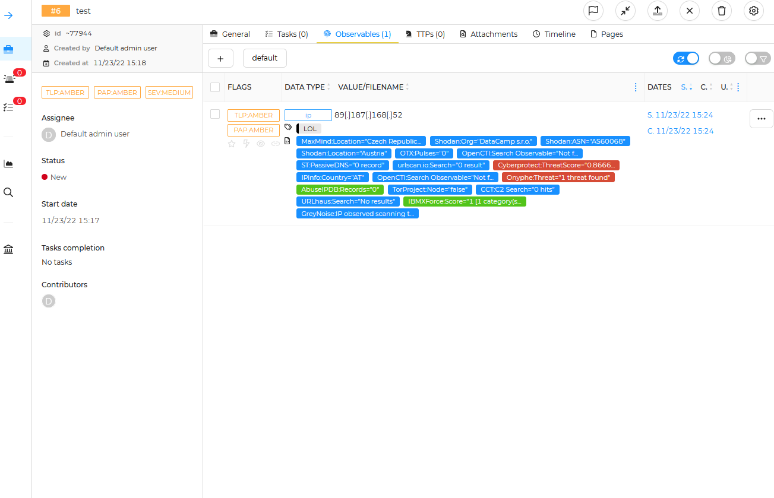Click the flag case icon in header
The image size is (774, 498).
593,11
